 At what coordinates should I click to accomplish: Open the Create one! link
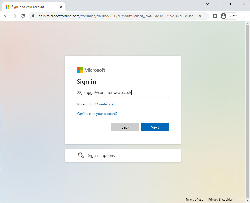tap(106, 104)
